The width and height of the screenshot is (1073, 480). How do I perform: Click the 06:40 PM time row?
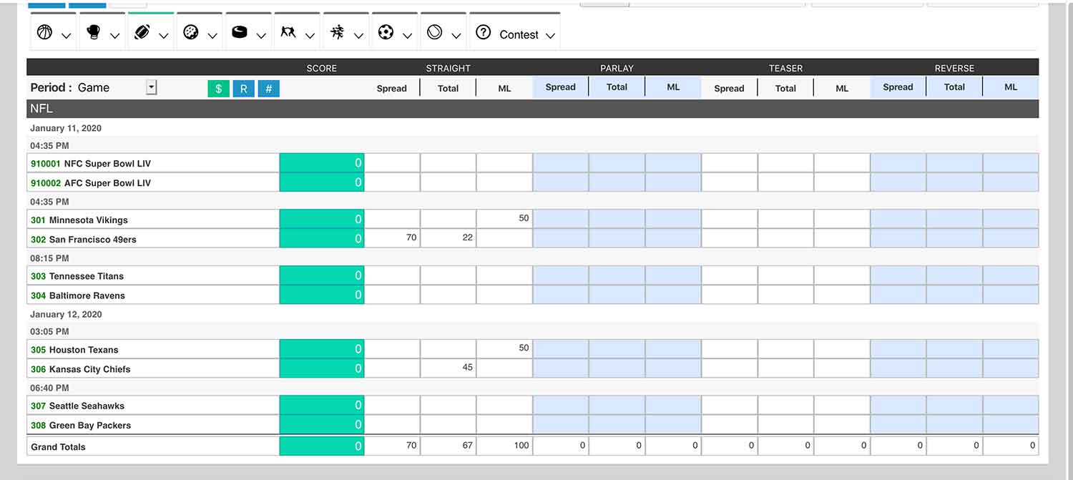coord(533,388)
